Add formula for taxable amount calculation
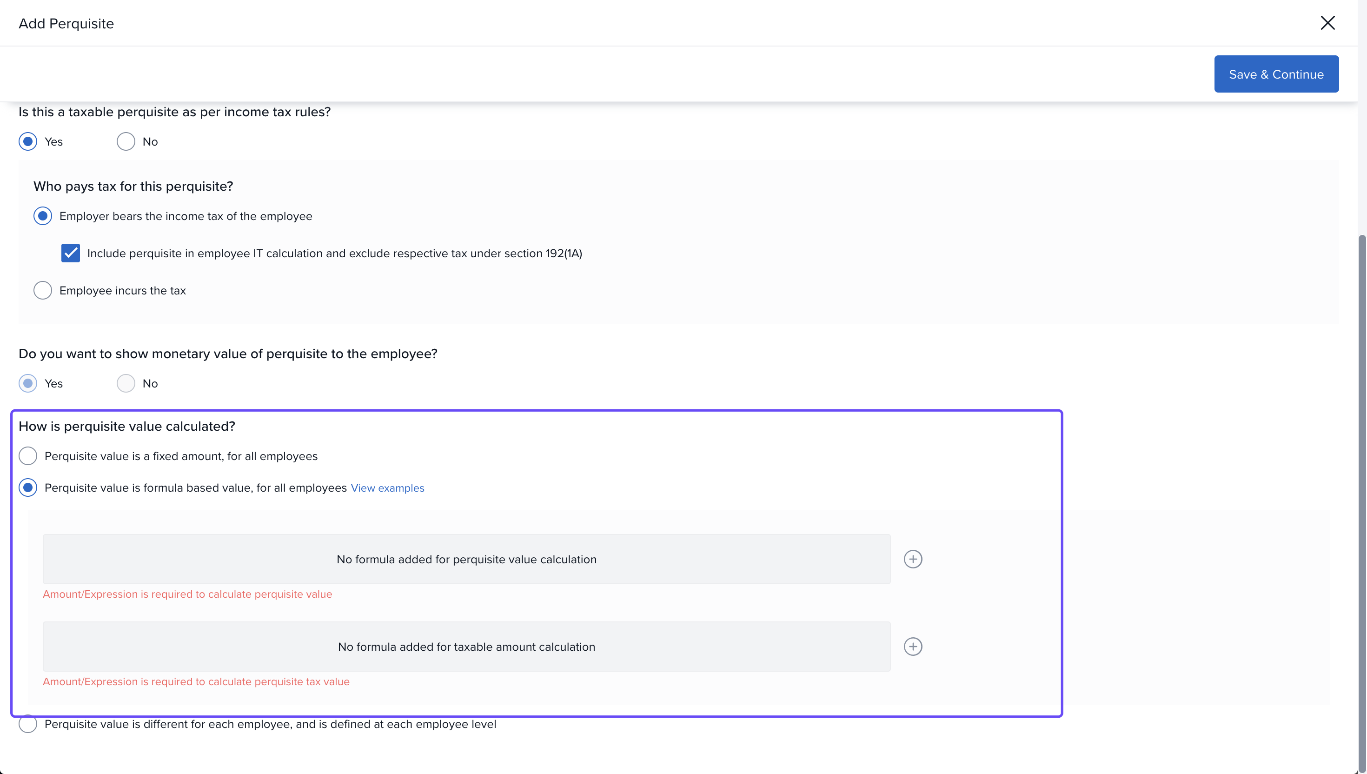The height and width of the screenshot is (774, 1367). click(913, 647)
